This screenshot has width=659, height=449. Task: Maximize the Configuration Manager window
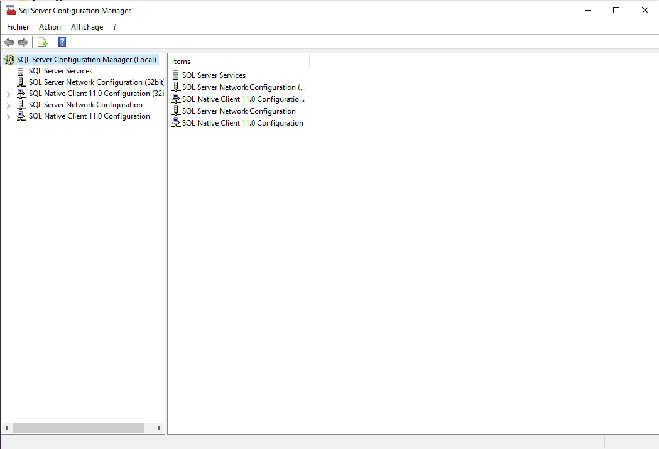616,10
